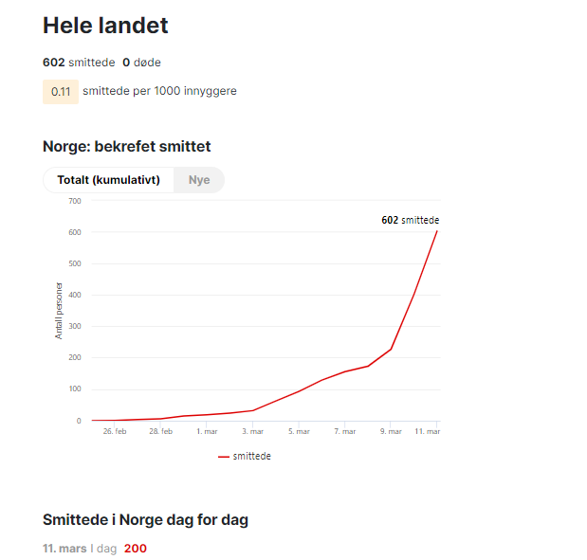Toggle smittede legend series
This screenshot has width=587, height=560.
point(245,457)
